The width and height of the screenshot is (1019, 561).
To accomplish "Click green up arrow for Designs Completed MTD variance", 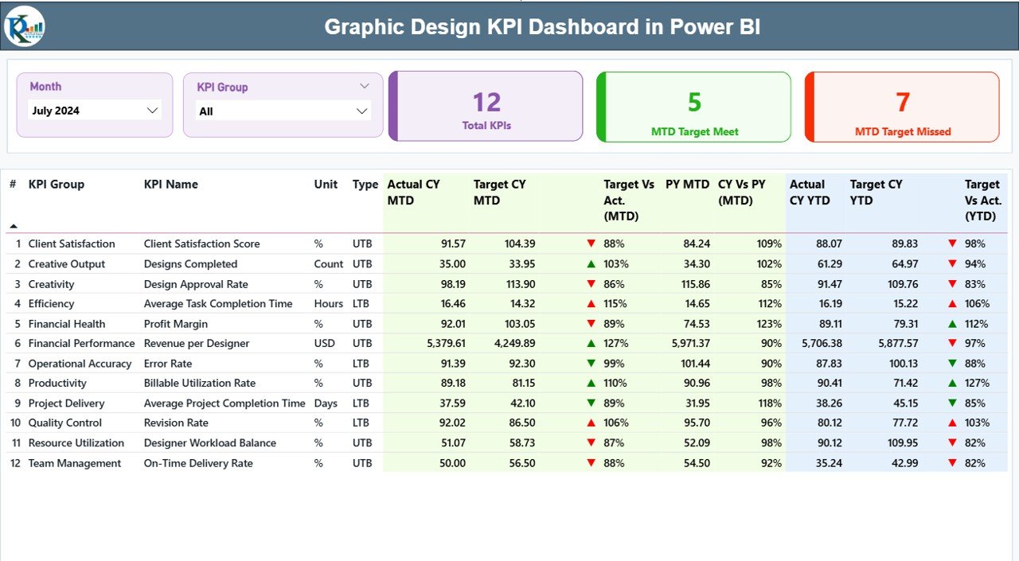I will pyautogui.click(x=590, y=263).
